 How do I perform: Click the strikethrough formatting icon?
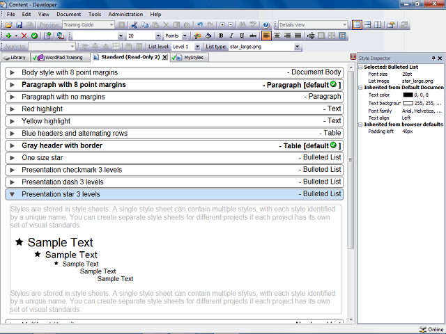pyautogui.click(x=252, y=35)
